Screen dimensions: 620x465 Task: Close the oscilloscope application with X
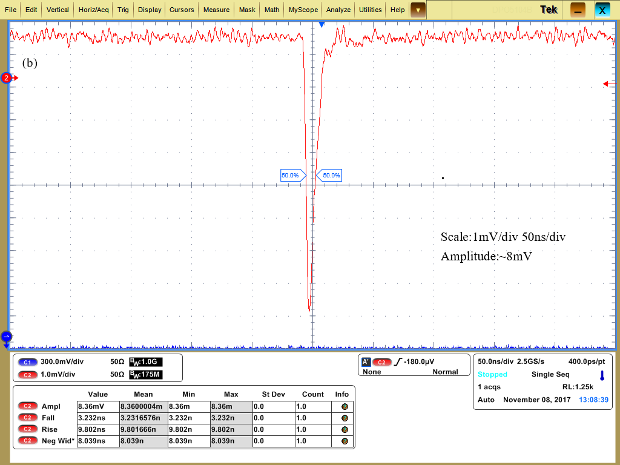point(602,10)
